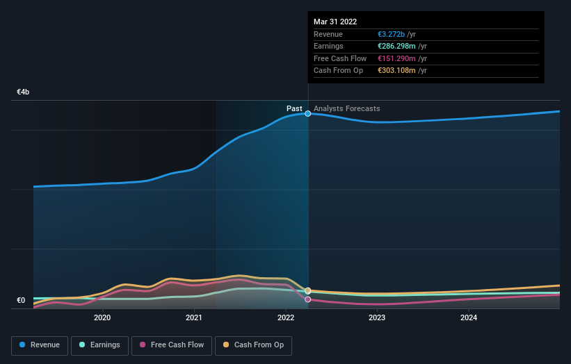Click the 'Free Cash Flow' row label in tooltip
The height and width of the screenshot is (364, 571).
coord(340,58)
